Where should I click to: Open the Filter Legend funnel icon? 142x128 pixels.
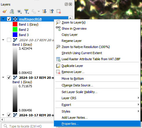tap(27, 11)
